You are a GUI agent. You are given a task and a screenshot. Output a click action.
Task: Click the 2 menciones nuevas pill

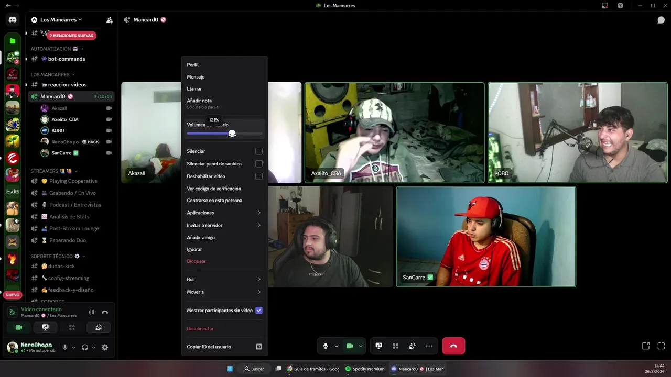pos(72,36)
